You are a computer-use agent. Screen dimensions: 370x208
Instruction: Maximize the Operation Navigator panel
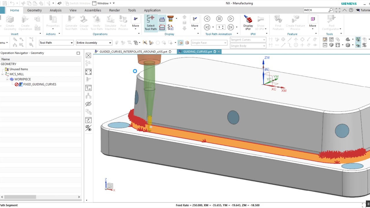coord(78,53)
